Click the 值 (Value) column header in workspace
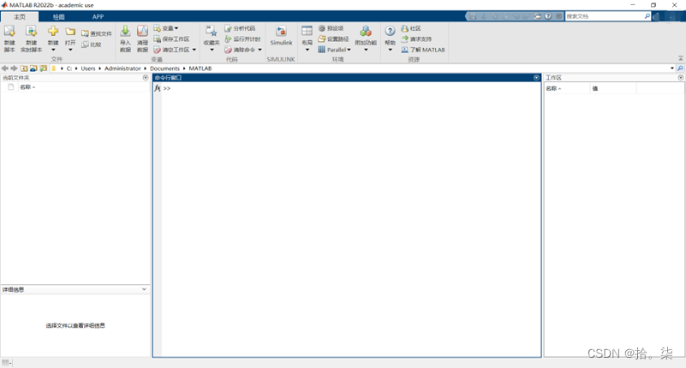This screenshot has height=368, width=686. pos(595,89)
